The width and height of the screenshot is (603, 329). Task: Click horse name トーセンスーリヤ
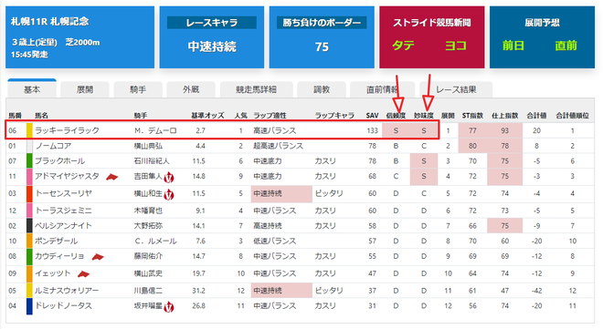click(63, 193)
